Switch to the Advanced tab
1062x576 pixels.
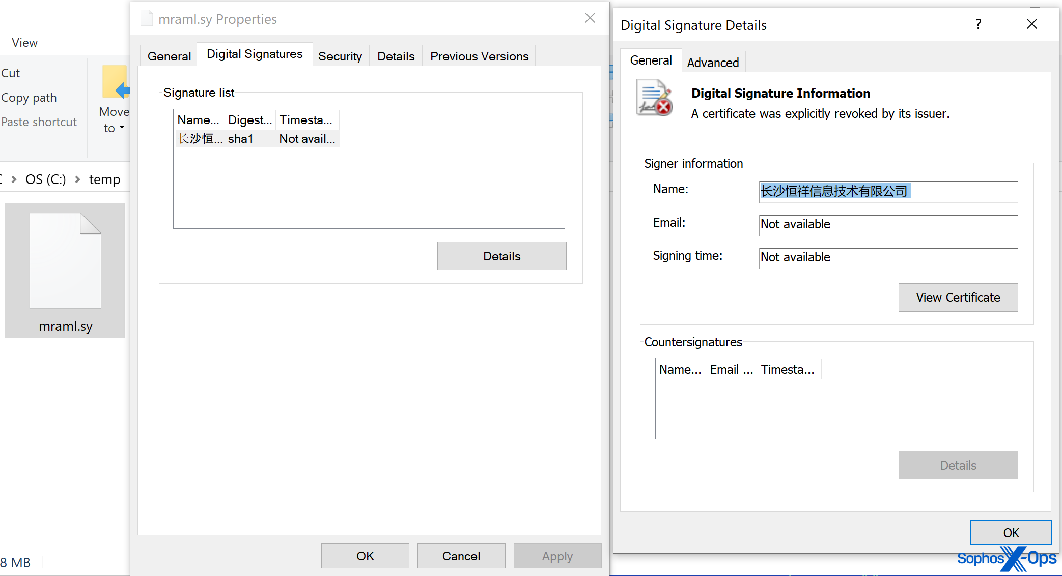(x=713, y=63)
